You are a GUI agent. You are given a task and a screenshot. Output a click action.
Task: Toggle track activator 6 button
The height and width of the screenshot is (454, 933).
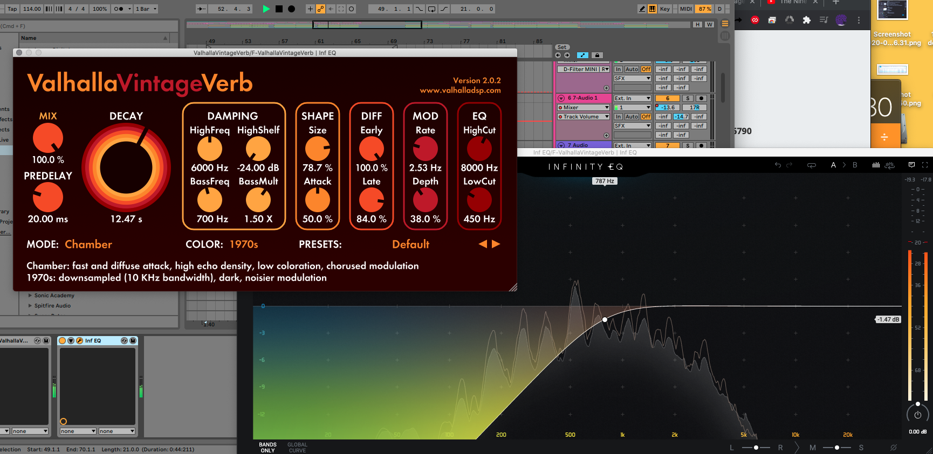(x=667, y=99)
